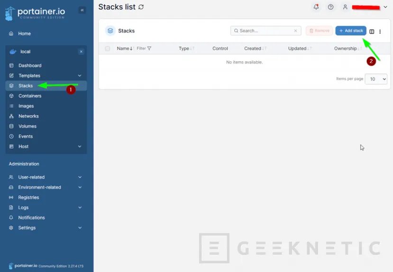Sort the table by Type column
The height and width of the screenshot is (272, 393).
(x=186, y=48)
